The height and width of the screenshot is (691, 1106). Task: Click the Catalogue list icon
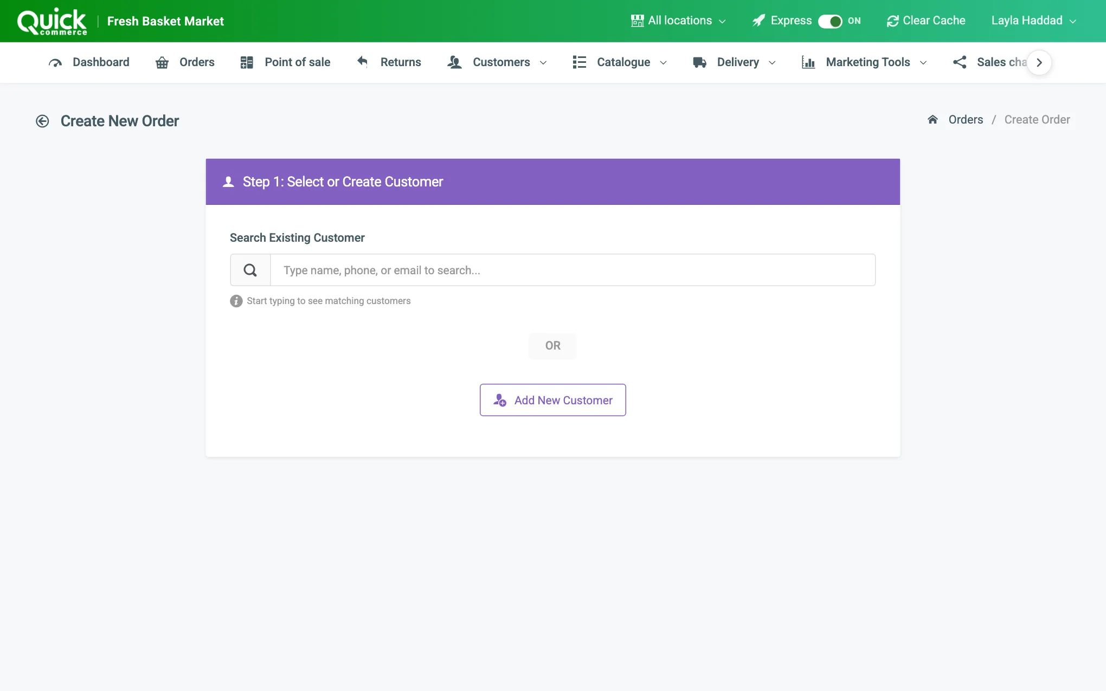point(580,62)
